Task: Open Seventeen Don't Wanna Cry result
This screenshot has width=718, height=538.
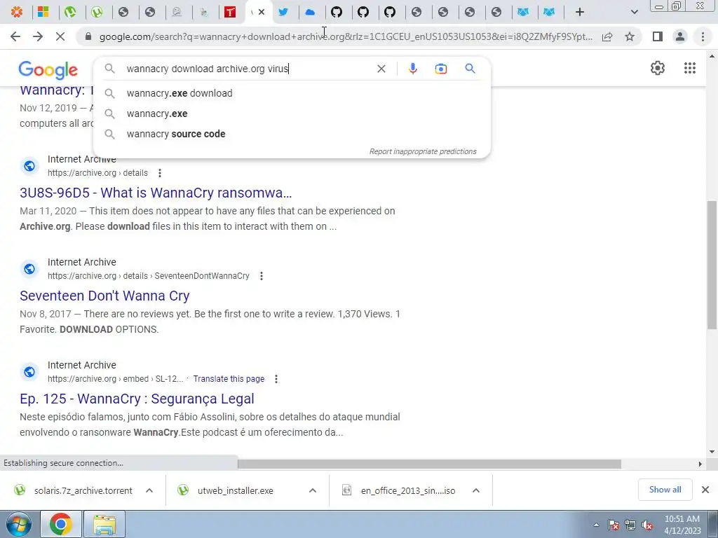Action: click(104, 296)
